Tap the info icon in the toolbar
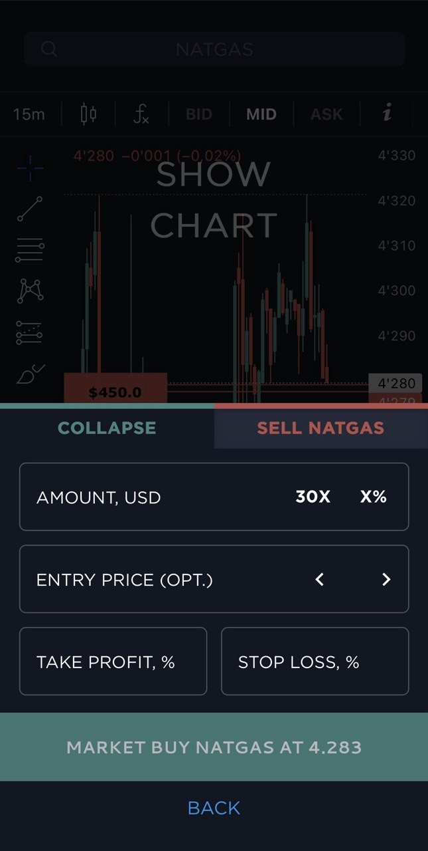The image size is (428, 851). click(x=387, y=114)
